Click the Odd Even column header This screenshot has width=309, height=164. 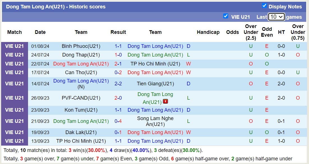point(267,32)
